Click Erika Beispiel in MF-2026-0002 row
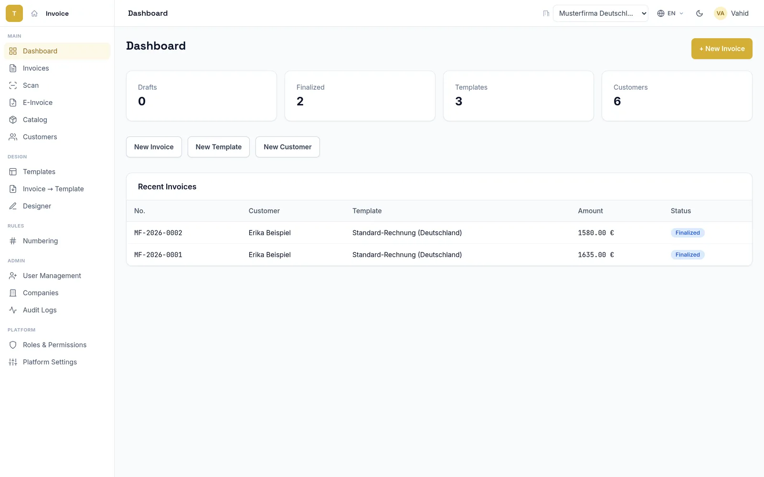764x477 pixels. [270, 233]
